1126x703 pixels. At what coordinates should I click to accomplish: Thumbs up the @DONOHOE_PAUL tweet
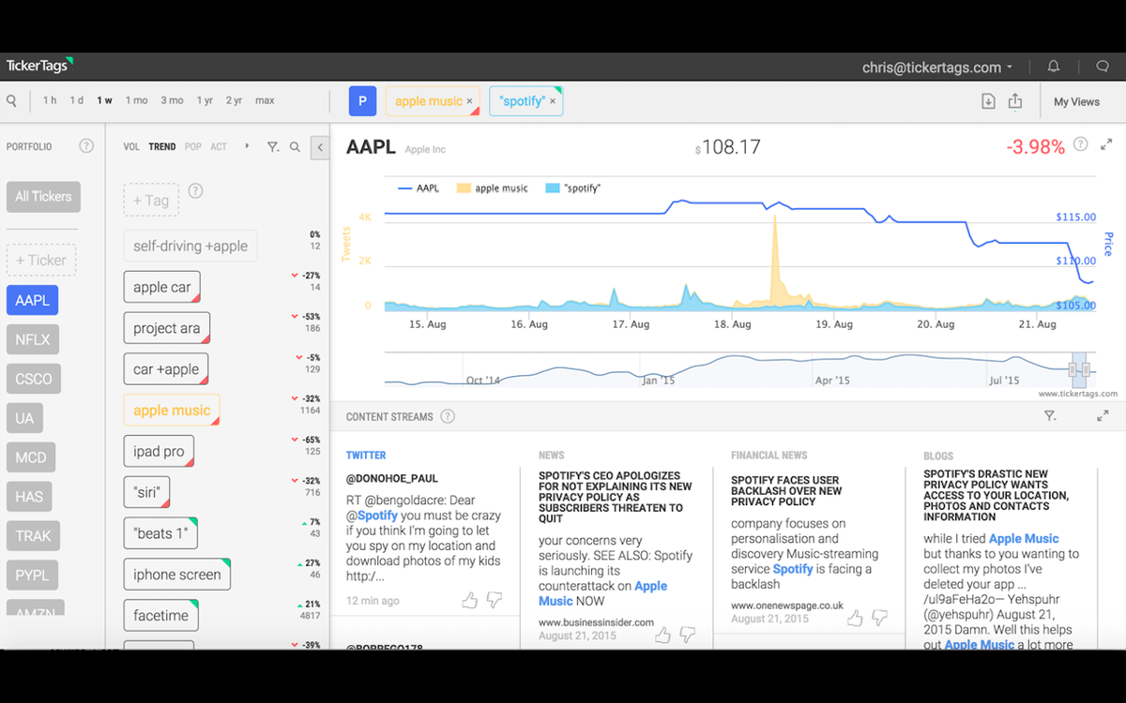click(470, 600)
